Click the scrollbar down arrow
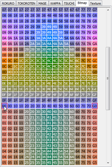The image size is (112, 167). point(108,163)
